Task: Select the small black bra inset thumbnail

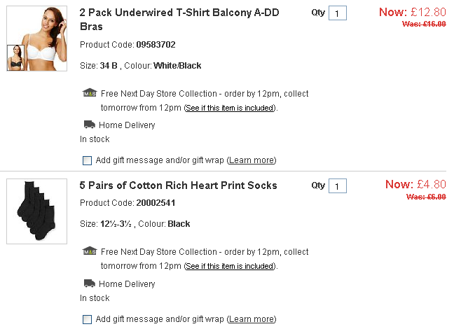Action: point(15,57)
